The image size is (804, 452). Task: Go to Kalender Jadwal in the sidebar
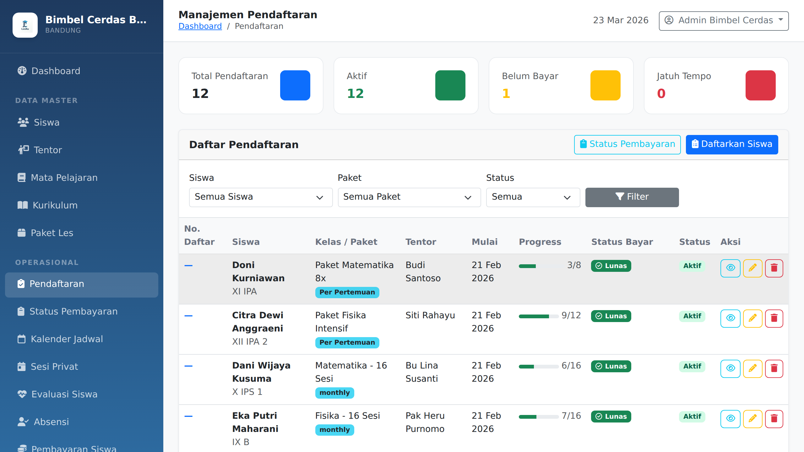(67, 339)
